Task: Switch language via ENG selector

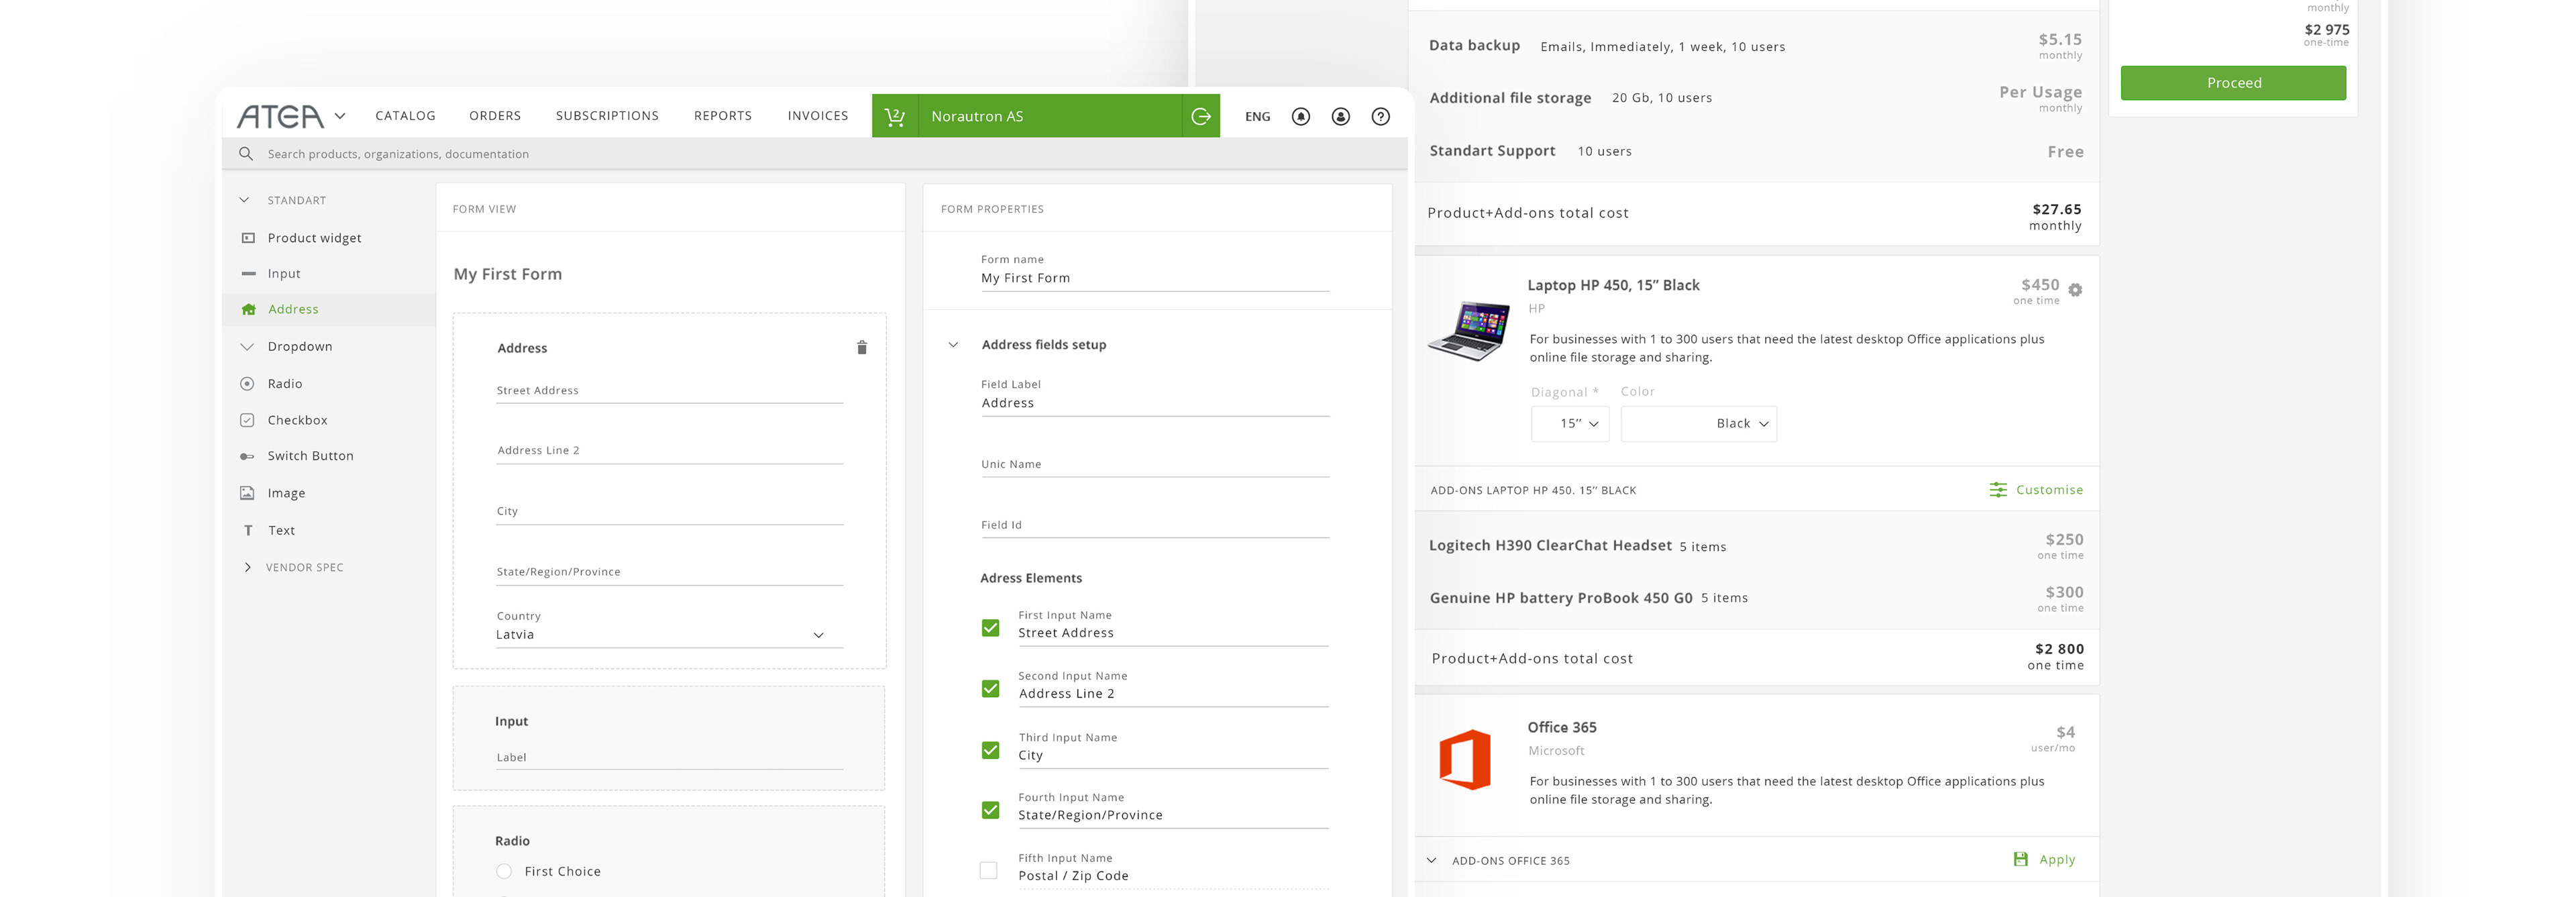Action: pyautogui.click(x=1258, y=117)
